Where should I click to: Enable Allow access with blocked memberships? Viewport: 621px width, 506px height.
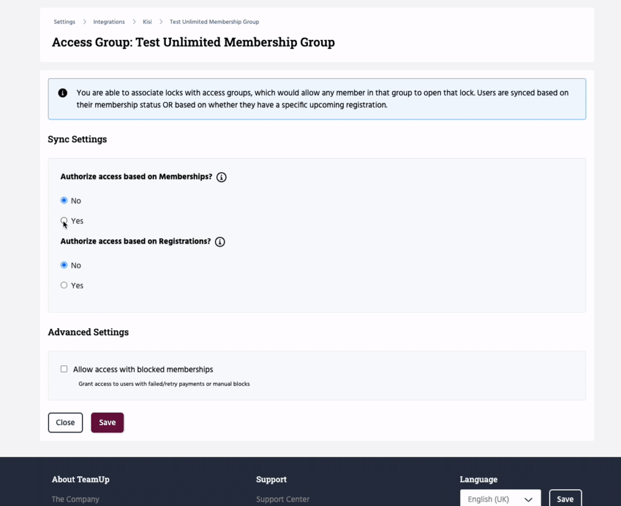(64, 369)
